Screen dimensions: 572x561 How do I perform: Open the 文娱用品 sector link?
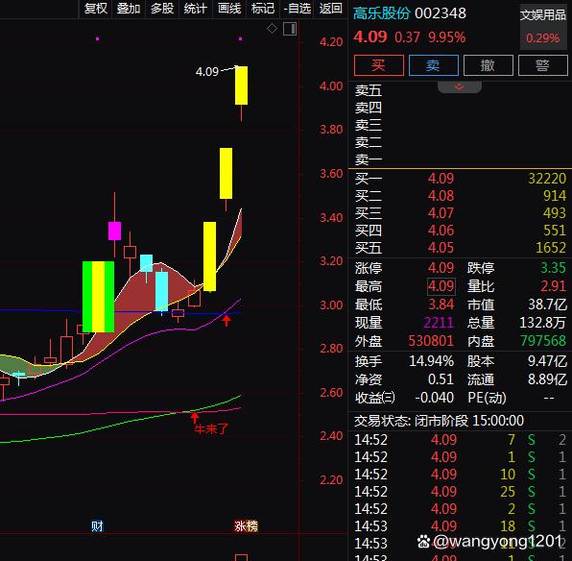click(543, 15)
